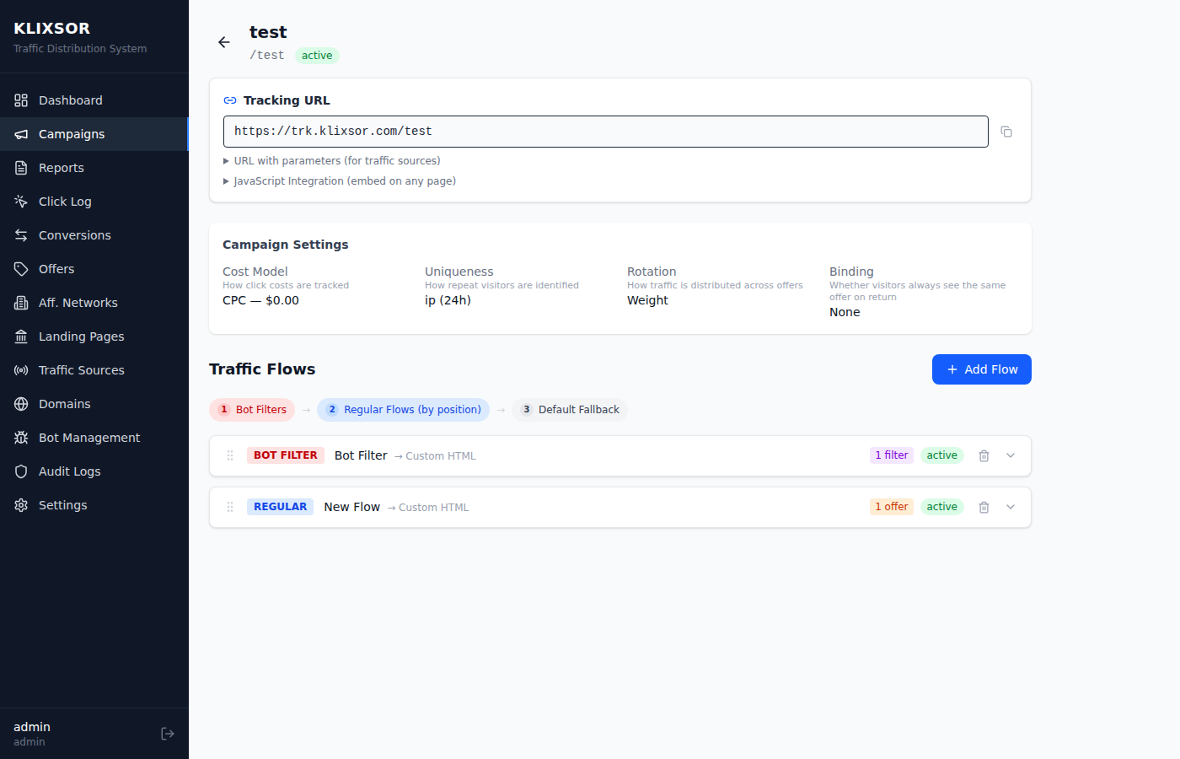Viewport: 1180px width, 759px height.
Task: Click inside the tracking URL field
Action: click(590, 132)
